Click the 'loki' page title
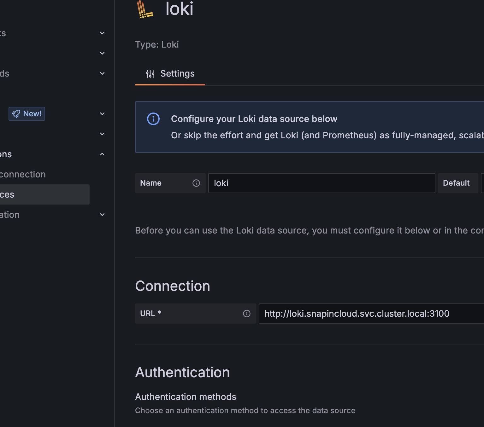This screenshot has width=484, height=427. [180, 9]
